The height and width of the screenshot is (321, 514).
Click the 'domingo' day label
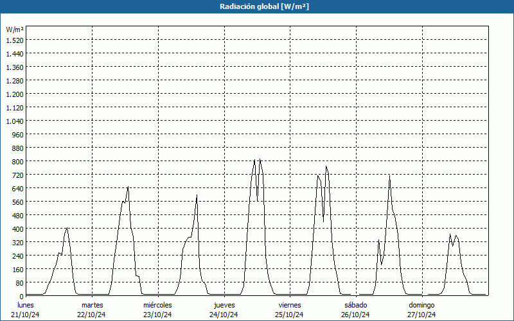(x=421, y=305)
